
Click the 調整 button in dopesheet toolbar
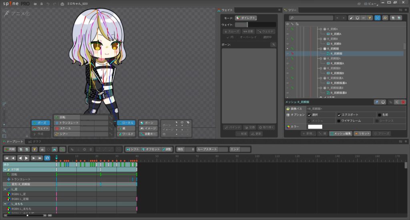[167, 149]
